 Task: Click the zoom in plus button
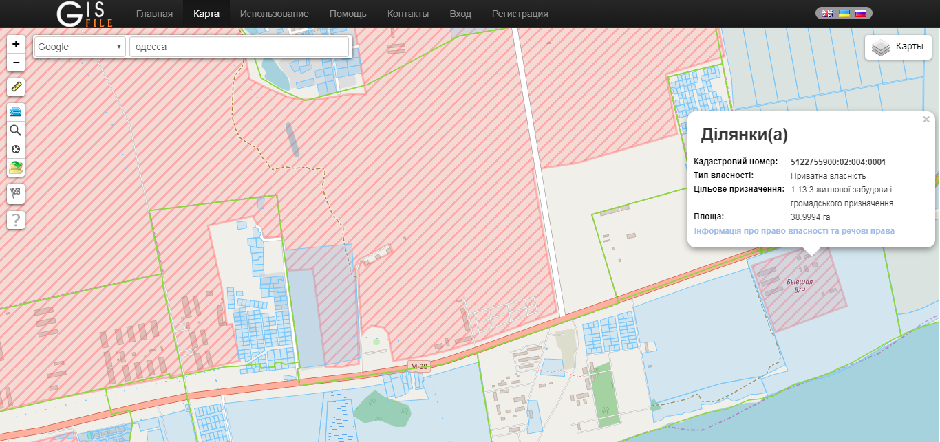pos(16,44)
